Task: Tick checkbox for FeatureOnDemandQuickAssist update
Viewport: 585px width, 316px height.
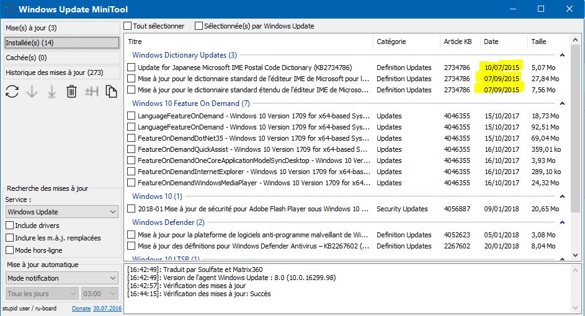Action: (x=131, y=149)
